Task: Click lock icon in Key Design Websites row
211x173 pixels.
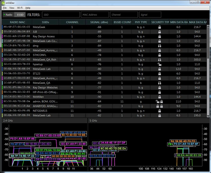Action: click(160, 88)
